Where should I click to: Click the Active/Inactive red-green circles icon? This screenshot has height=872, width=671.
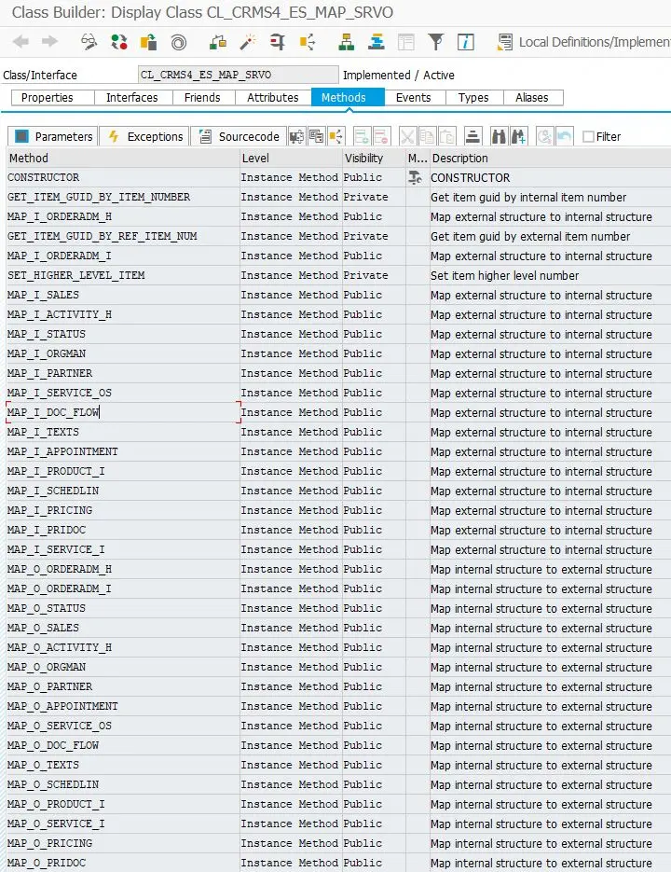click(x=118, y=42)
